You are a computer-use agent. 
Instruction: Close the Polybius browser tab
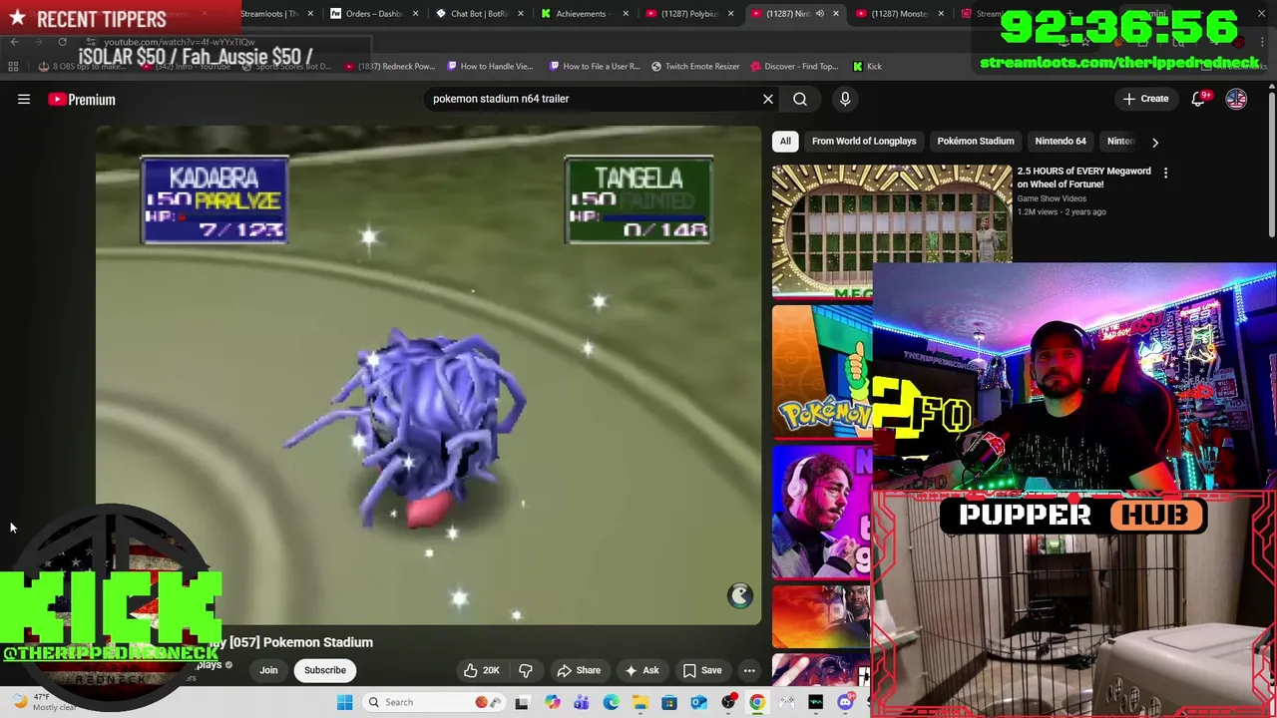(730, 14)
